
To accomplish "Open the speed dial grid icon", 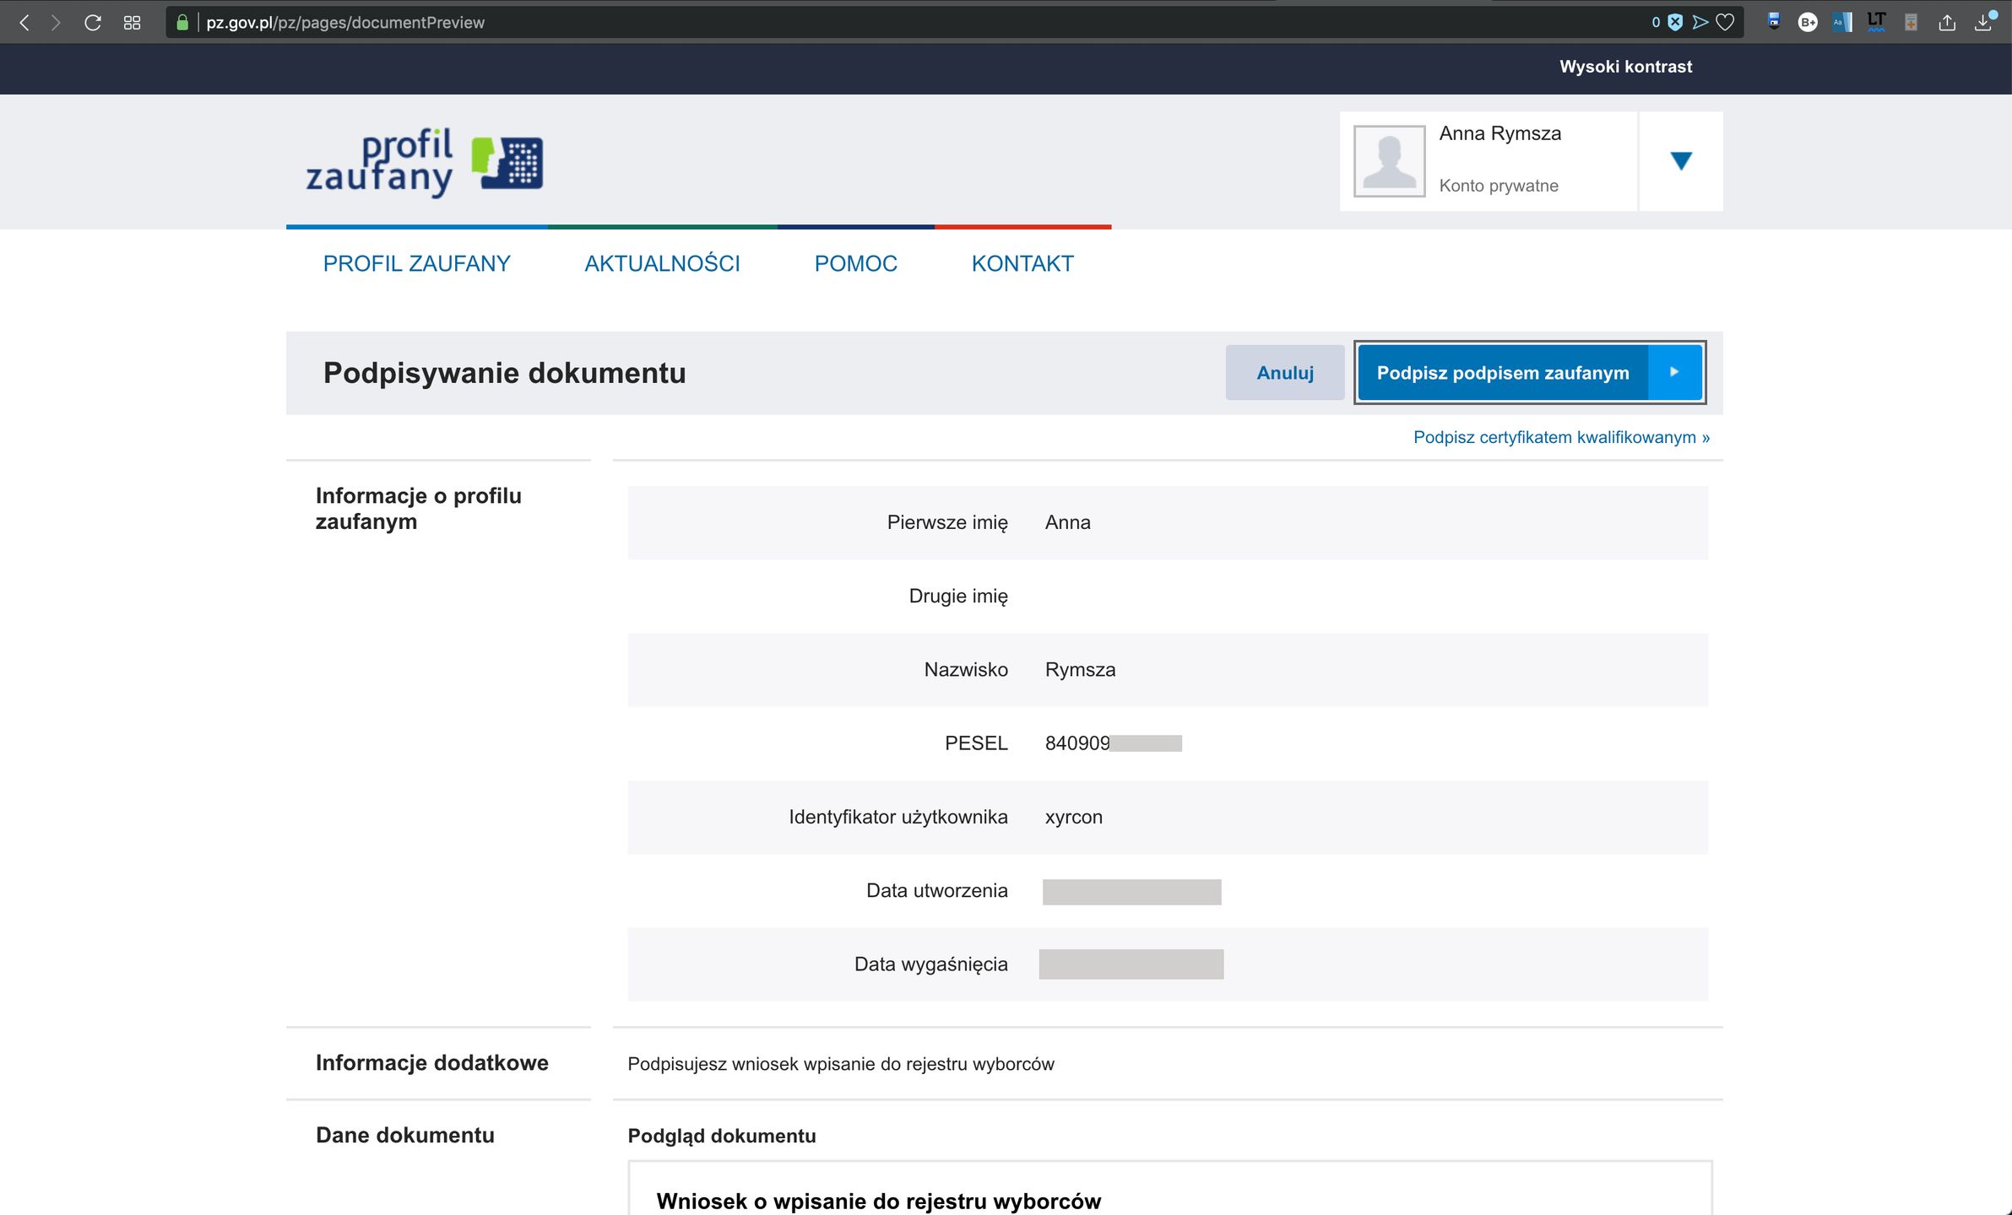I will [x=132, y=23].
